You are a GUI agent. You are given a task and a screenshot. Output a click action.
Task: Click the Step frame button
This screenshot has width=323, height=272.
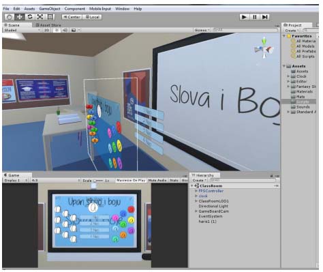tap(264, 17)
